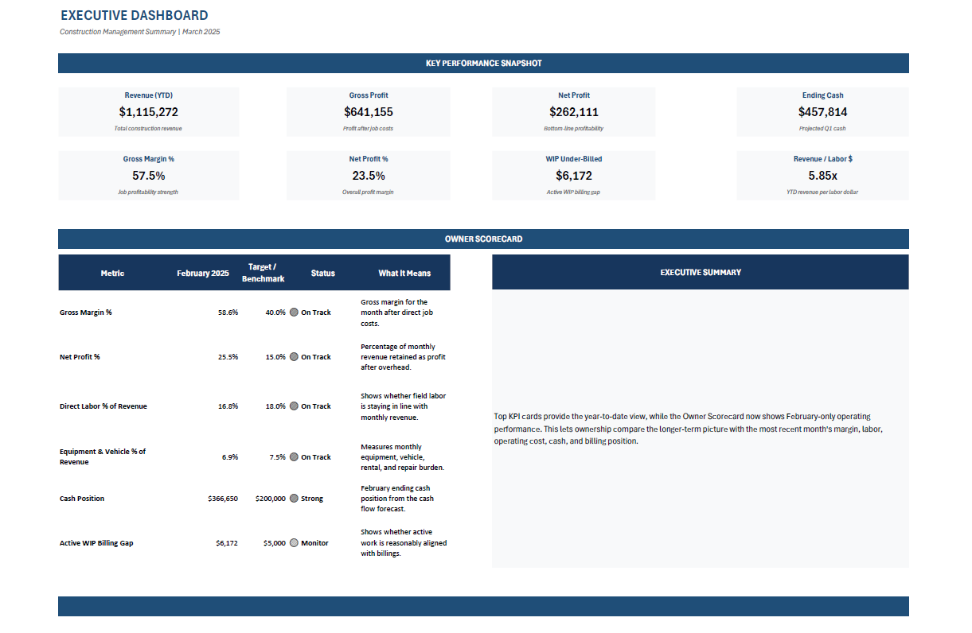
Task: Click 'Overall profit margin' caption
Action: pyautogui.click(x=369, y=192)
